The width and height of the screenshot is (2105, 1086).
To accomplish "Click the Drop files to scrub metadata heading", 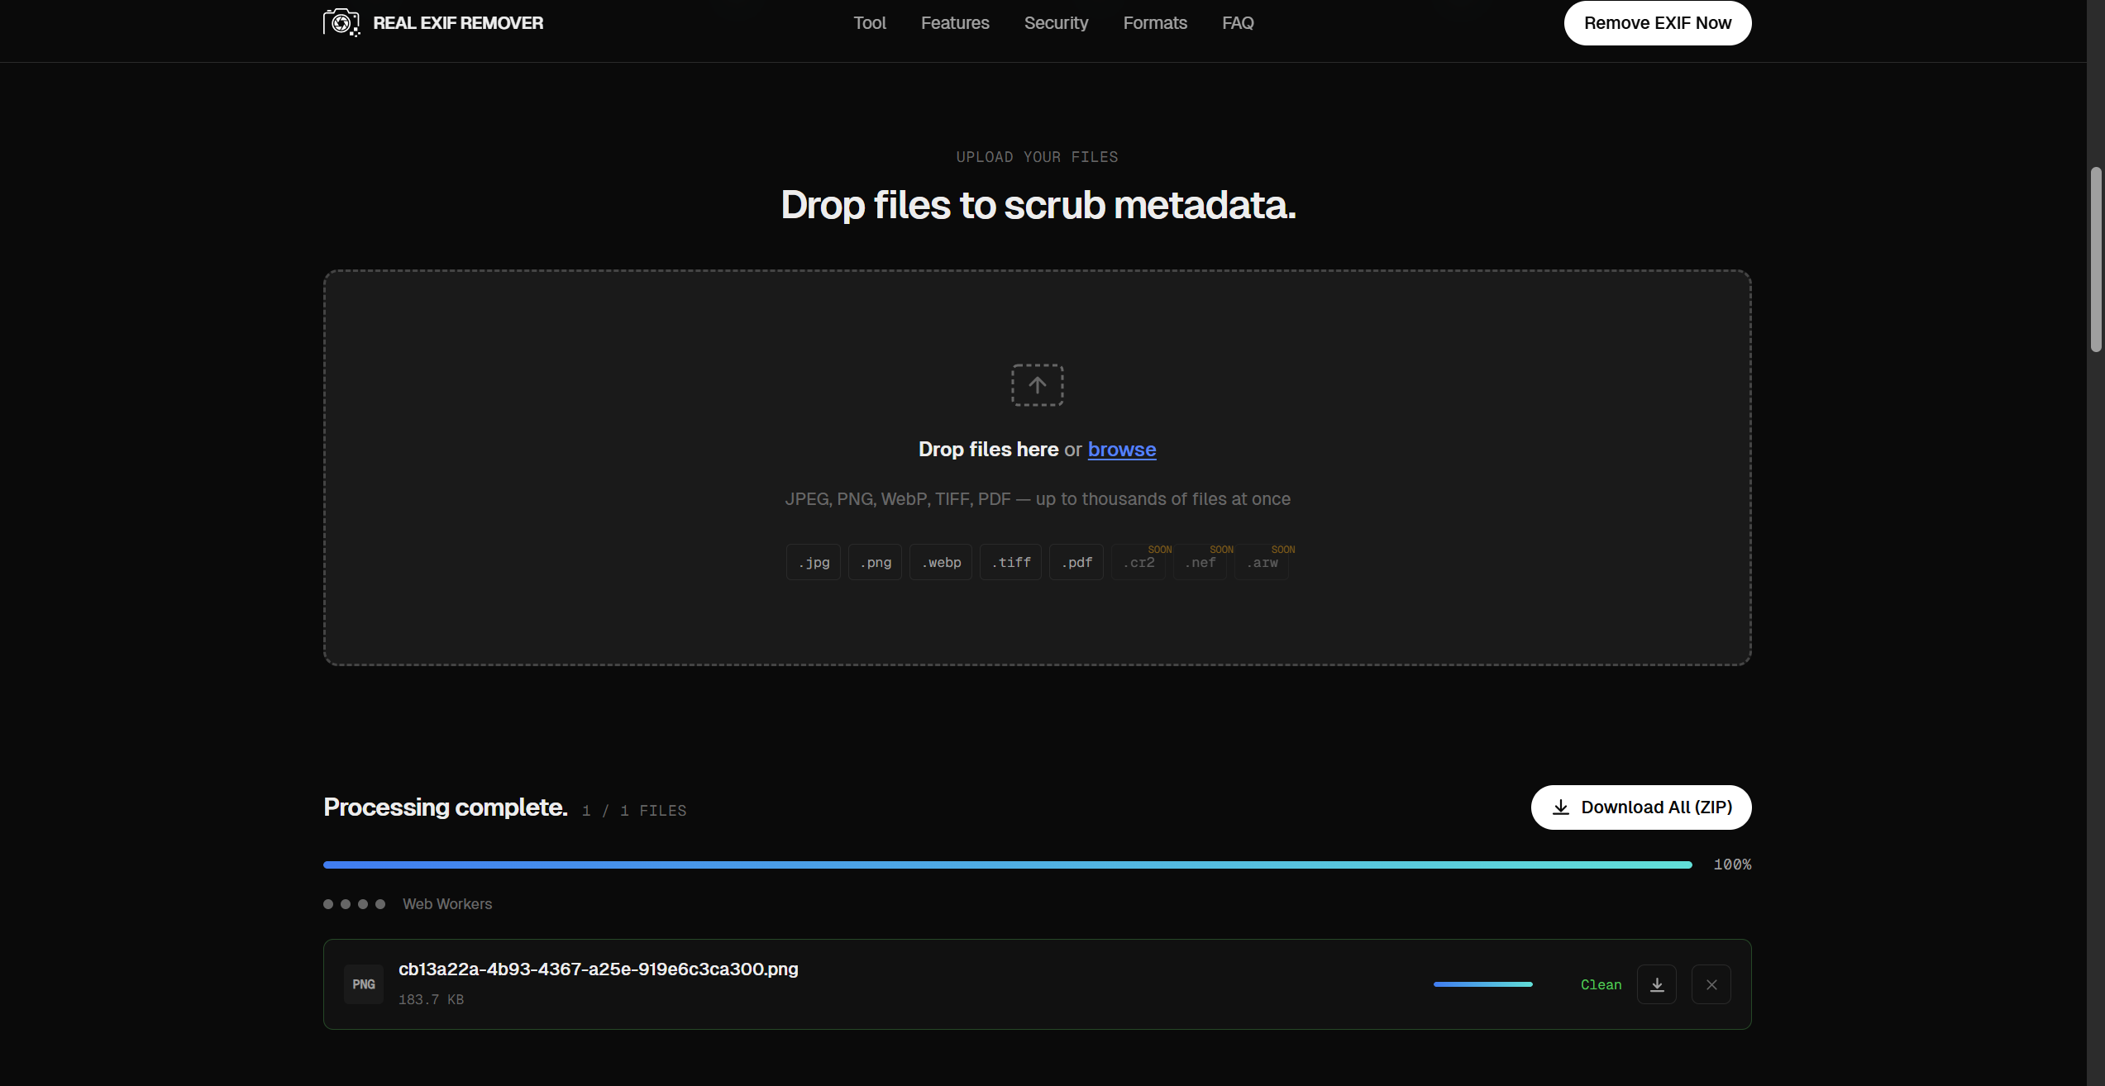I will tap(1038, 205).
